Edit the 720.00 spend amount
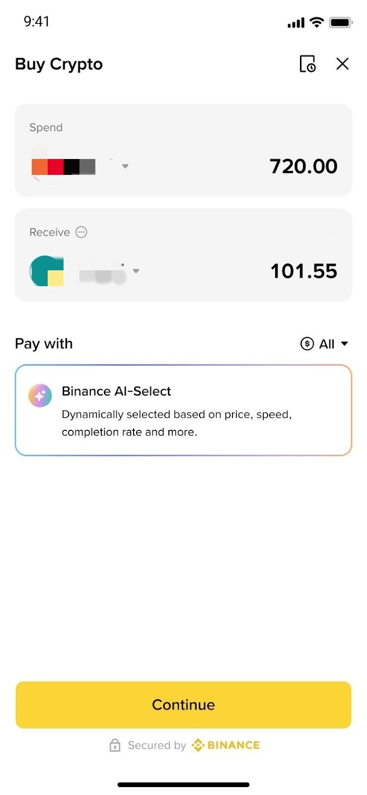Viewport: 367px width, 795px height. click(x=303, y=166)
